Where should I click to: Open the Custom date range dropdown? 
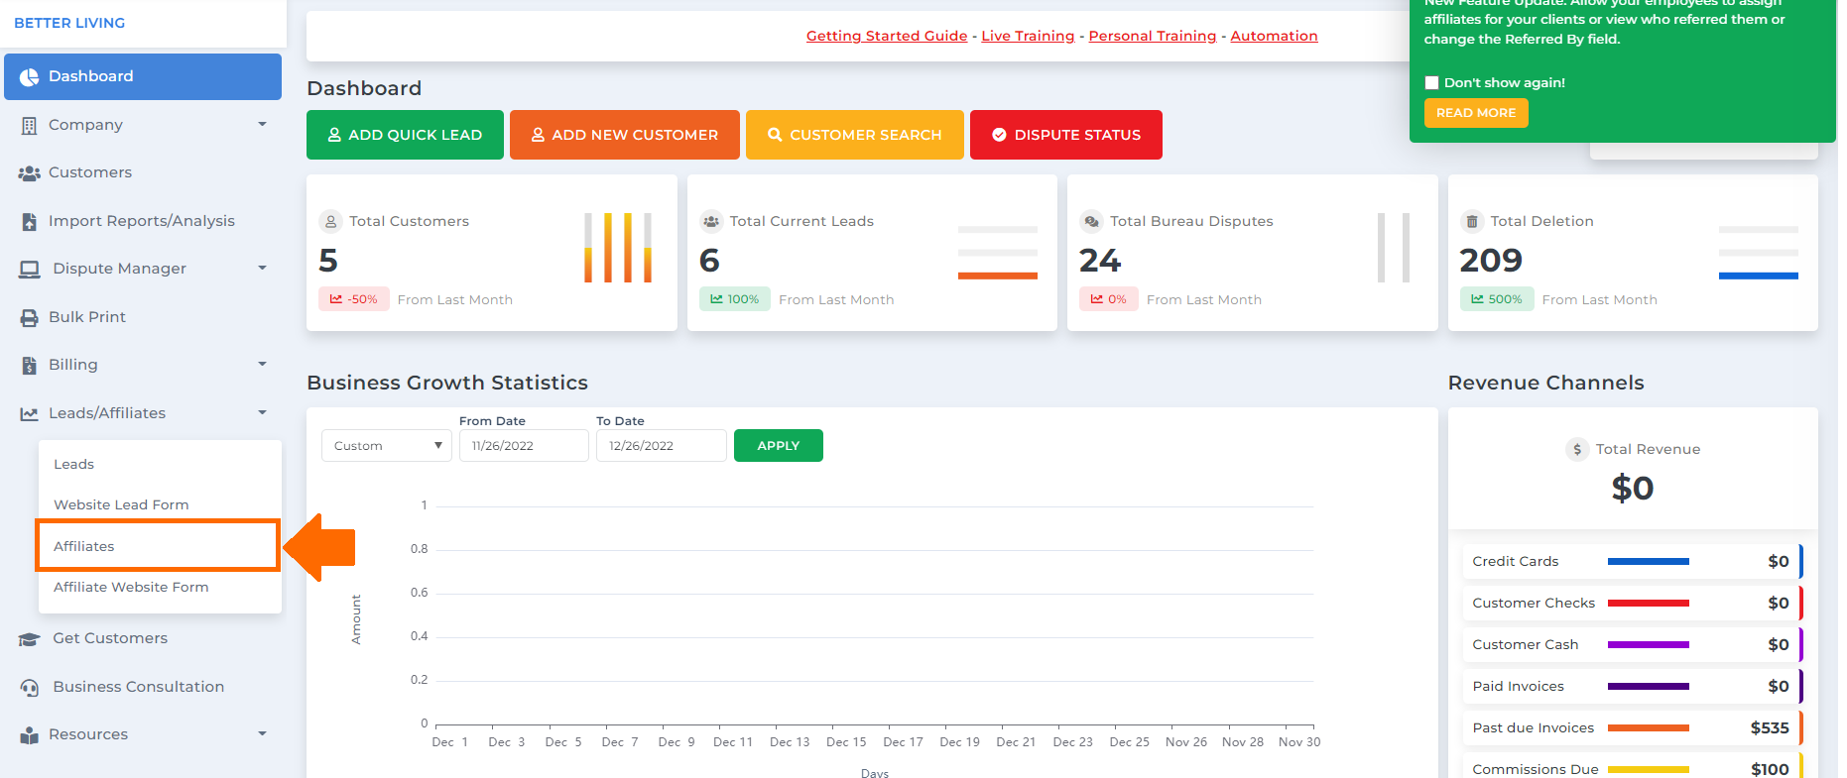pos(387,446)
